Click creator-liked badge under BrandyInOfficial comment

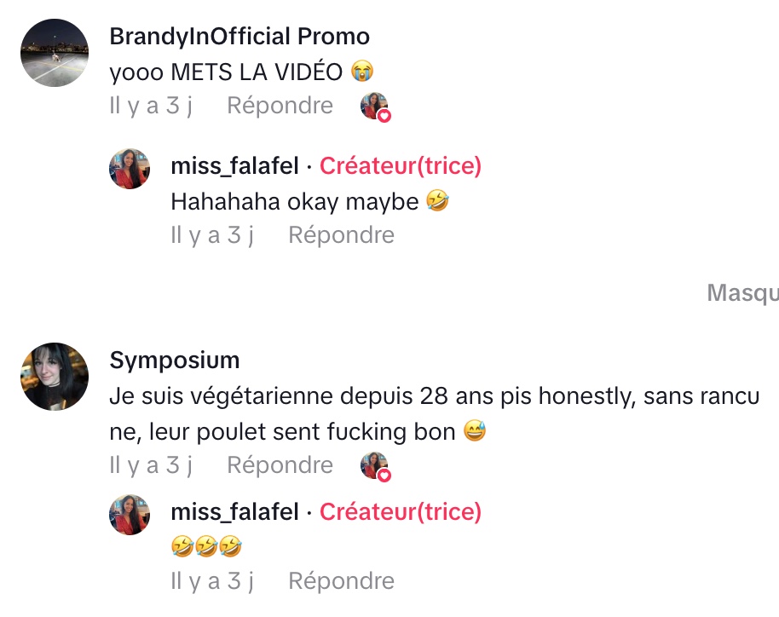[x=375, y=107]
